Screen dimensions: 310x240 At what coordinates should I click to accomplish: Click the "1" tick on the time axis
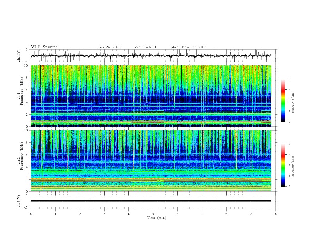[55, 214]
